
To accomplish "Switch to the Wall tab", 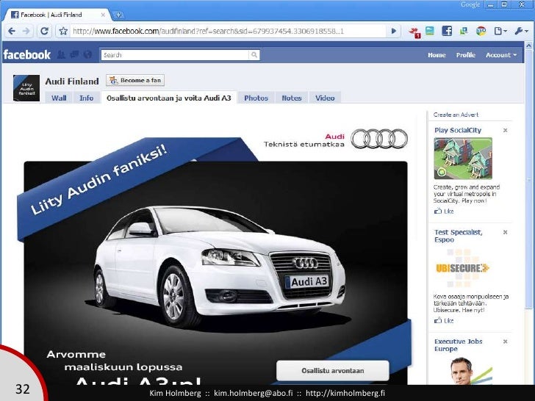I will [x=60, y=98].
